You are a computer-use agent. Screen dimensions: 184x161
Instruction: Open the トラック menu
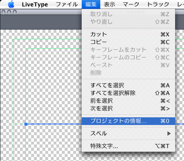coord(158,4)
